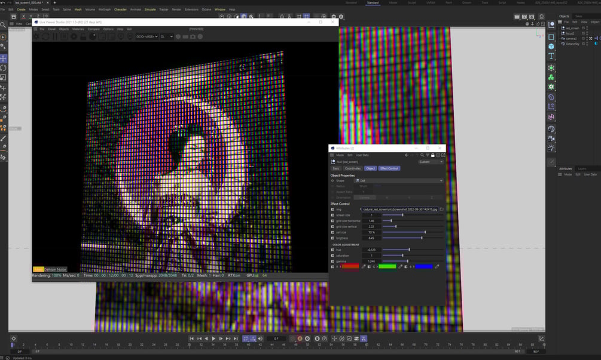Click the gamma value field
Viewport: 601px width, 360px height.
pyautogui.click(x=371, y=261)
